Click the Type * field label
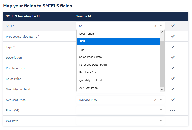The image size is (192, 130). 10,47
